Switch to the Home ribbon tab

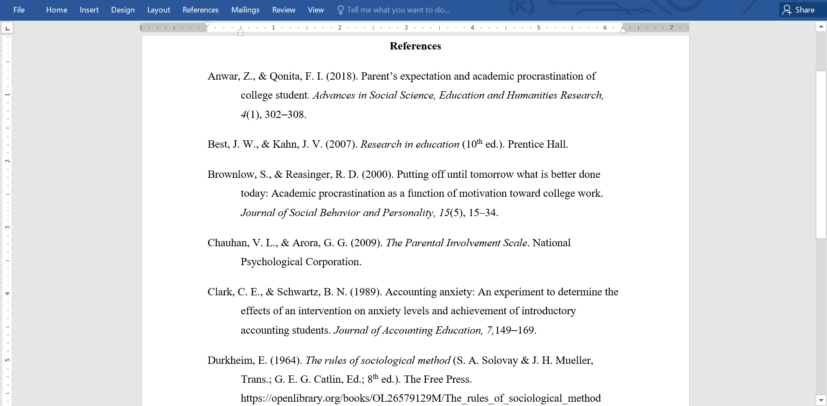click(x=56, y=10)
